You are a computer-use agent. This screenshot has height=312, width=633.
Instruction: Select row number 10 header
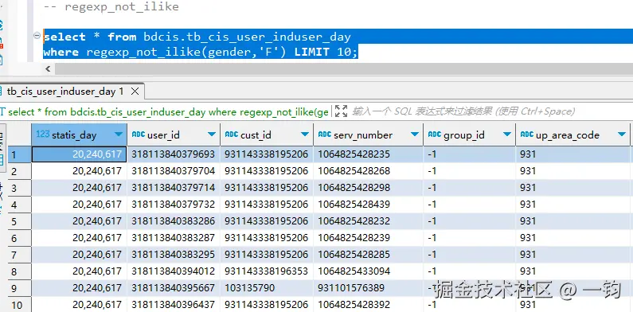[x=19, y=305]
